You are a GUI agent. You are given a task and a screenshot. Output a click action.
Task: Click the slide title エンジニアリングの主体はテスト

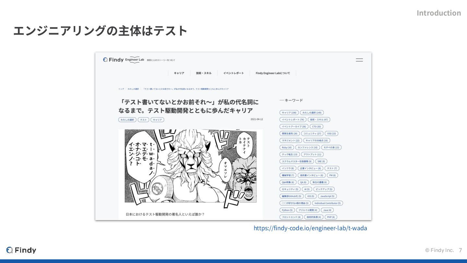click(x=101, y=31)
